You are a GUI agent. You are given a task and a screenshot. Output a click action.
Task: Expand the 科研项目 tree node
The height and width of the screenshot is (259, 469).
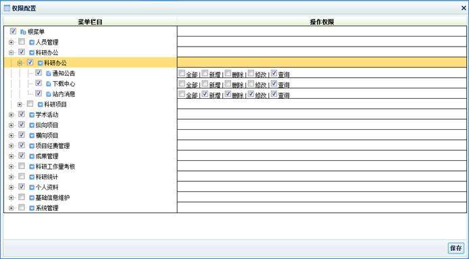click(20, 105)
